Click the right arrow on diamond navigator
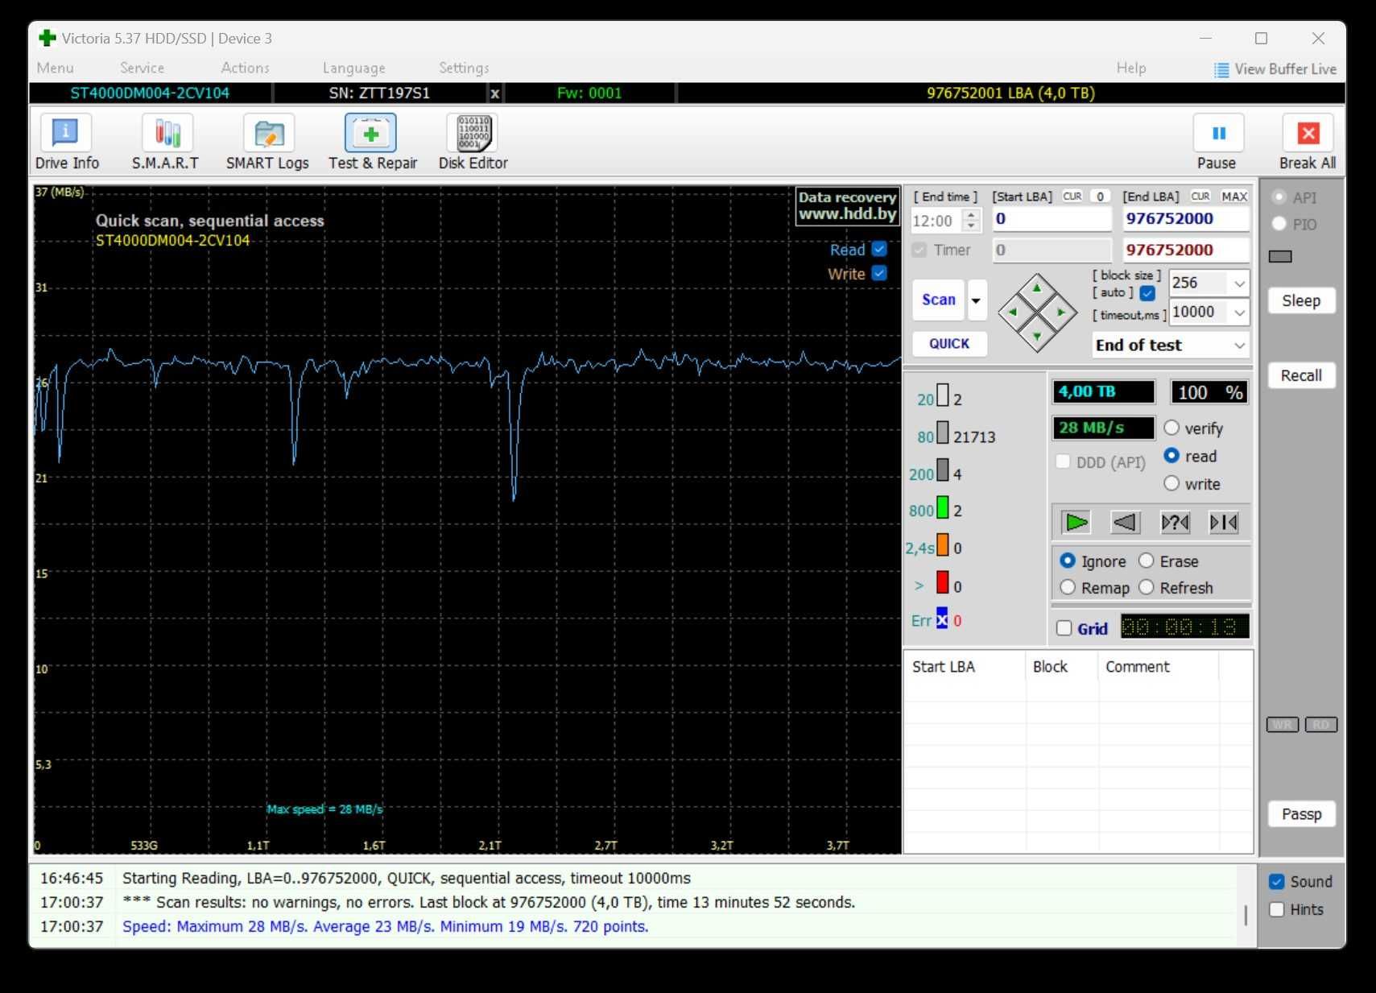The width and height of the screenshot is (1376, 993). [x=1061, y=312]
